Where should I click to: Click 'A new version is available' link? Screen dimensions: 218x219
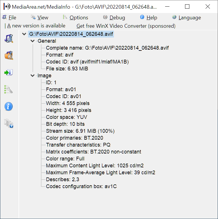36,26
